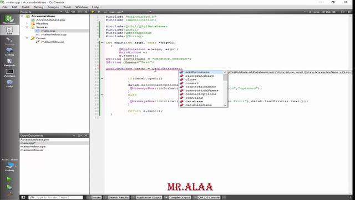
Task: Click the synchronize with editor link icon
Action: pyautogui.click(x=73, y=12)
